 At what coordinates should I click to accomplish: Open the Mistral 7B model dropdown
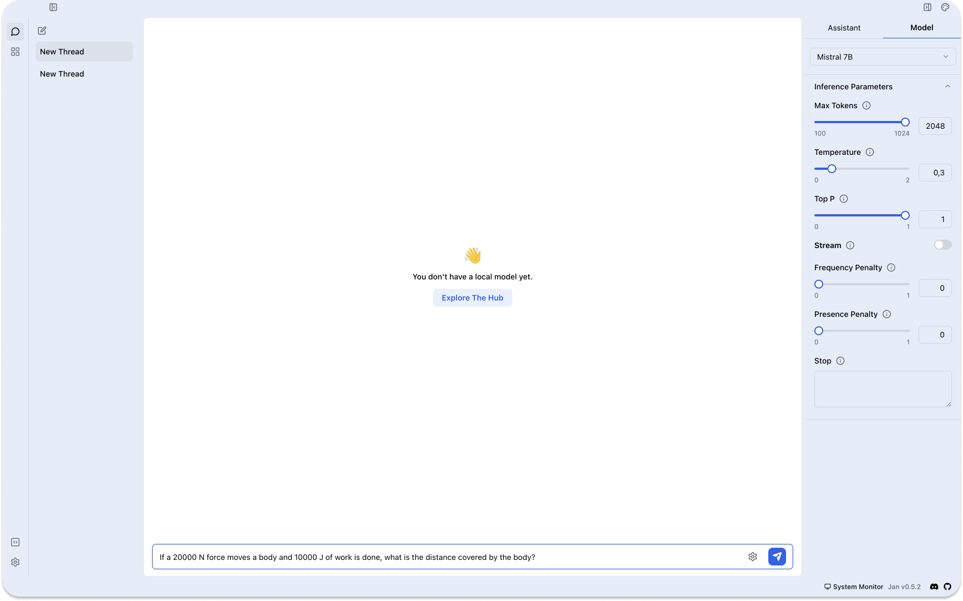tap(883, 57)
